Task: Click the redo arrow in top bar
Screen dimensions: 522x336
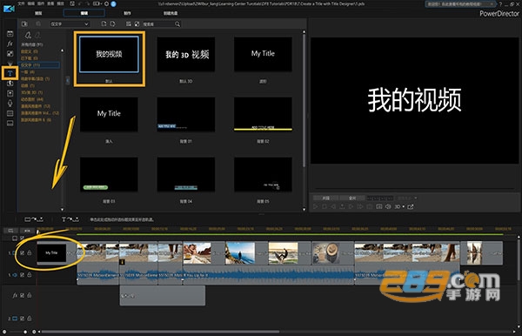Action: coord(87,3)
